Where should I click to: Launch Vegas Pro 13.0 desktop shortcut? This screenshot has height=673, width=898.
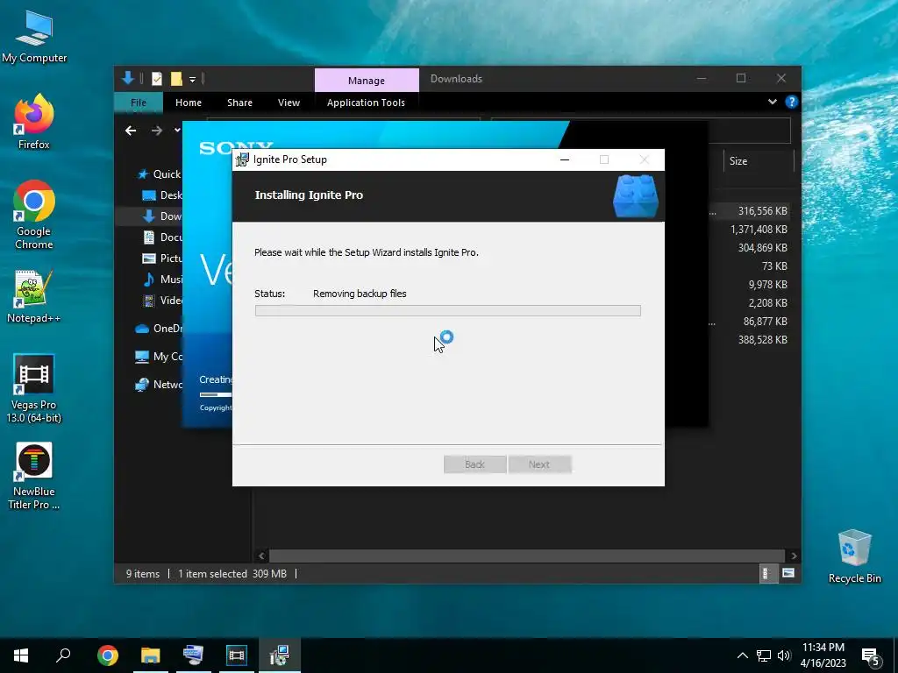click(34, 389)
